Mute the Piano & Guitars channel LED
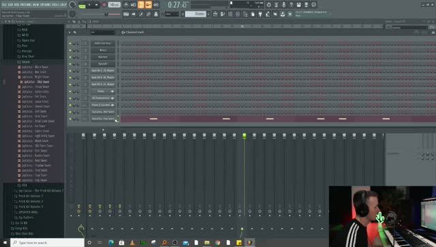 tap(70, 105)
